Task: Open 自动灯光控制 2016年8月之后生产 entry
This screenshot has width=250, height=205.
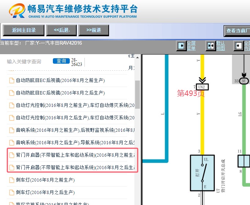Action: [x=75, y=118]
